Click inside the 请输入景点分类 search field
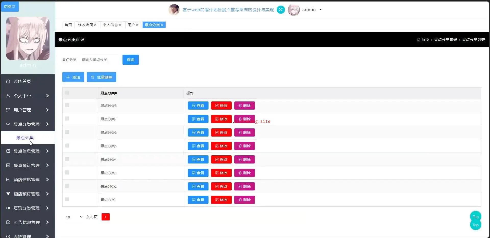 (x=100, y=60)
